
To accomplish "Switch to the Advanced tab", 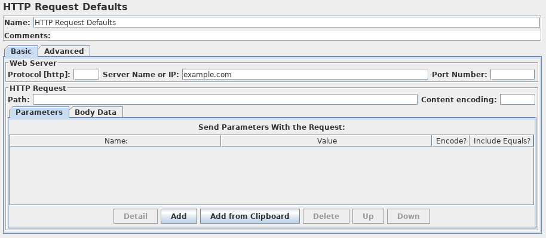I will pyautogui.click(x=64, y=51).
